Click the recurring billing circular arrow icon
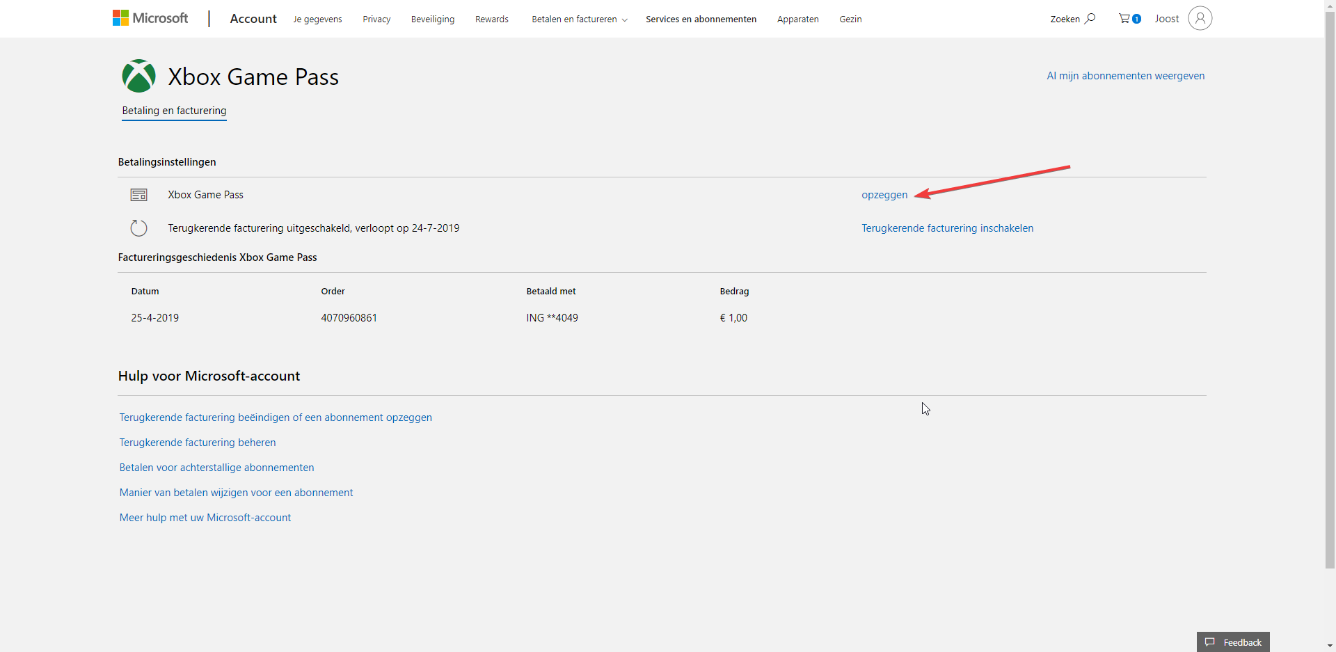Viewport: 1336px width, 652px height. tap(139, 228)
